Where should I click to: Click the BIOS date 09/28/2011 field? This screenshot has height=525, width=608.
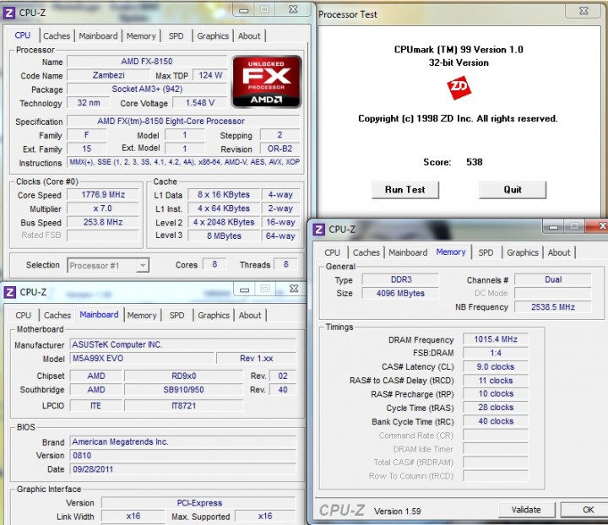click(x=182, y=469)
